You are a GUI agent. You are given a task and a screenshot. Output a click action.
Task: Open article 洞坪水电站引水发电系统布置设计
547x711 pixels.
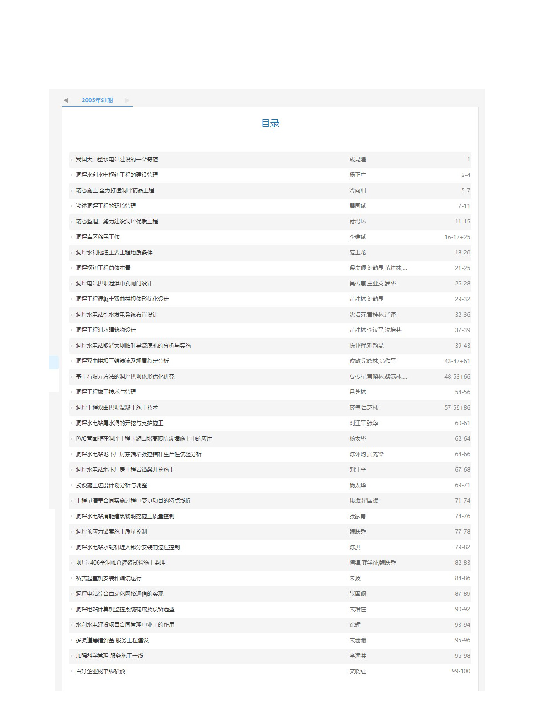click(117, 315)
